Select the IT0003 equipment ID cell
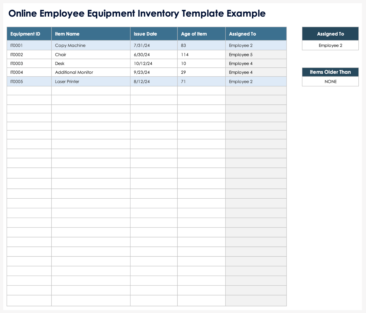 point(29,64)
